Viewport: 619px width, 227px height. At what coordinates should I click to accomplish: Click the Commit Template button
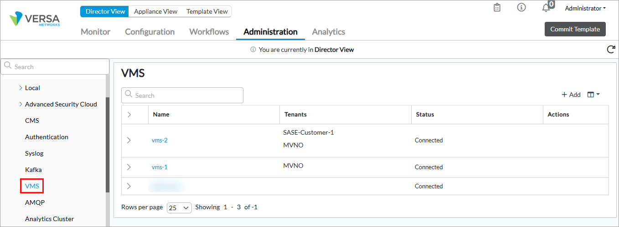pos(575,29)
